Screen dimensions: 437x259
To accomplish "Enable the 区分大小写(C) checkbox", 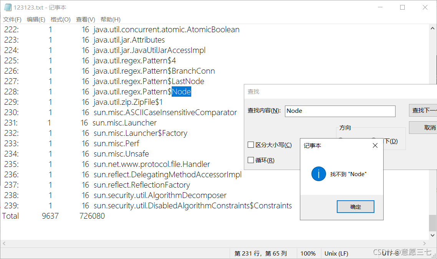I will [x=251, y=145].
